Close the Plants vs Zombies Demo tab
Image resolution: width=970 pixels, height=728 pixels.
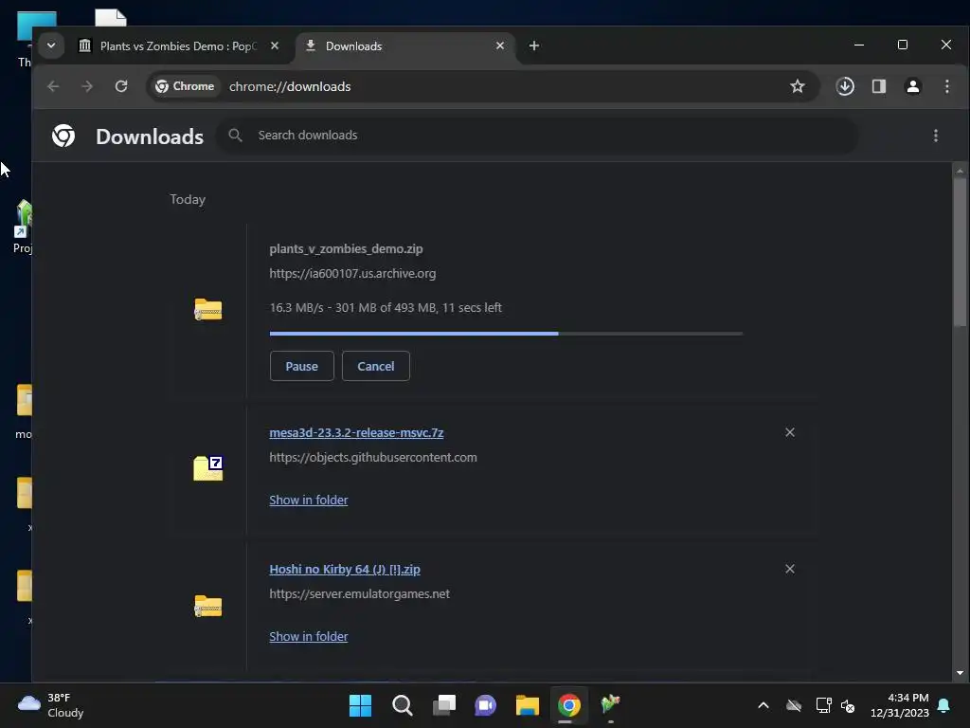tap(275, 45)
